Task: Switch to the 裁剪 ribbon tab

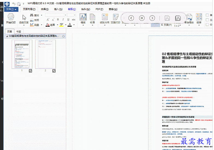Action: [72, 9]
